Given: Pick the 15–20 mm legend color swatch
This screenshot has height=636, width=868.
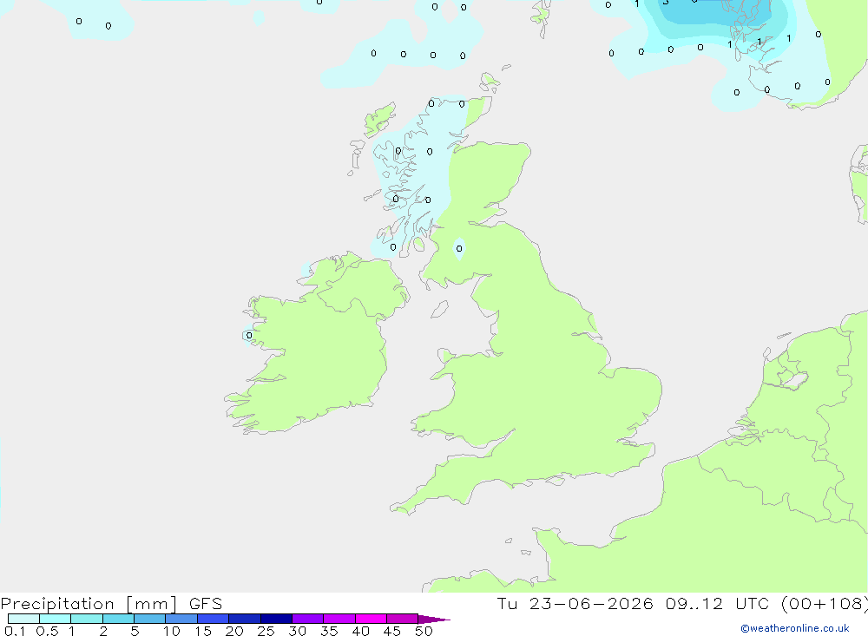Looking at the screenshot, I should coord(214,619).
